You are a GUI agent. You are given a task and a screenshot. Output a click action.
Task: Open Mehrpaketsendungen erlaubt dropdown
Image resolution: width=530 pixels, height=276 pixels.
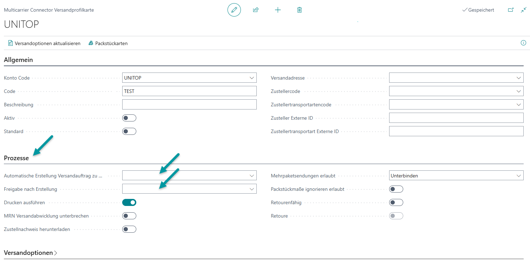[x=519, y=176]
